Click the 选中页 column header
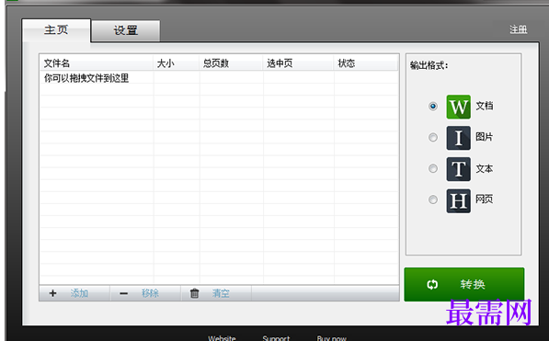The height and width of the screenshot is (341, 549). point(298,63)
